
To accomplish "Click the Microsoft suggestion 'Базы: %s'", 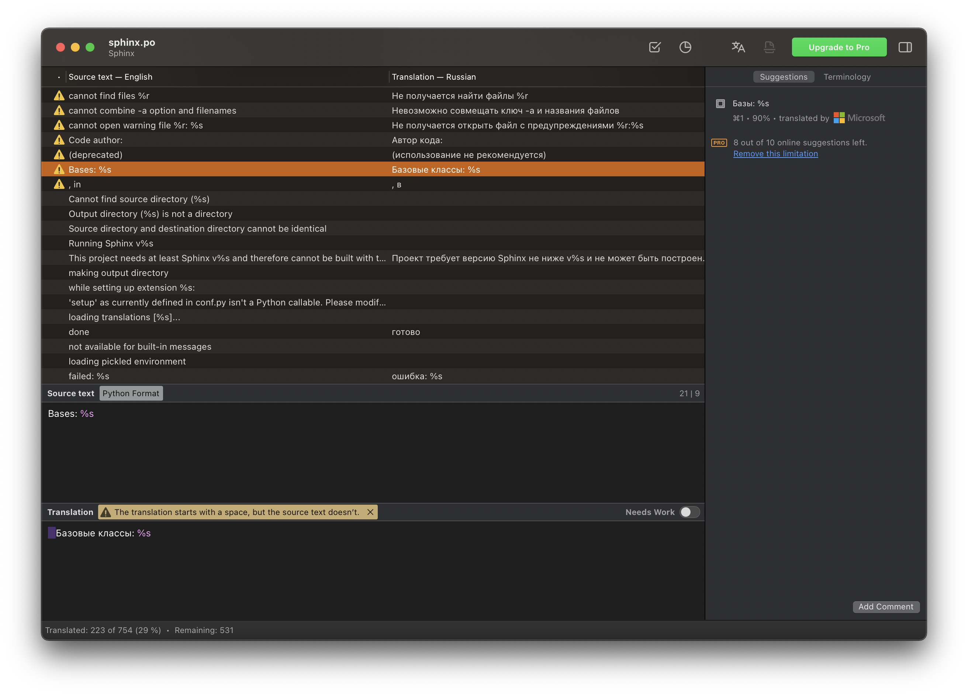I will click(751, 103).
